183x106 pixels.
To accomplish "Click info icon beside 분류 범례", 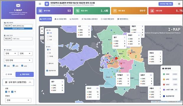I will coord(163,69).
